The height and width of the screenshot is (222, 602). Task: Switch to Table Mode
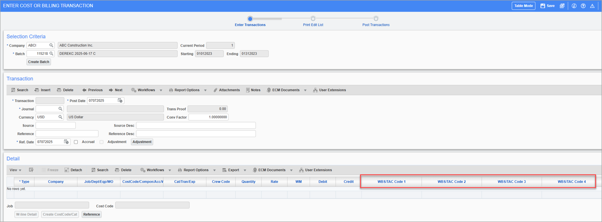coord(523,6)
